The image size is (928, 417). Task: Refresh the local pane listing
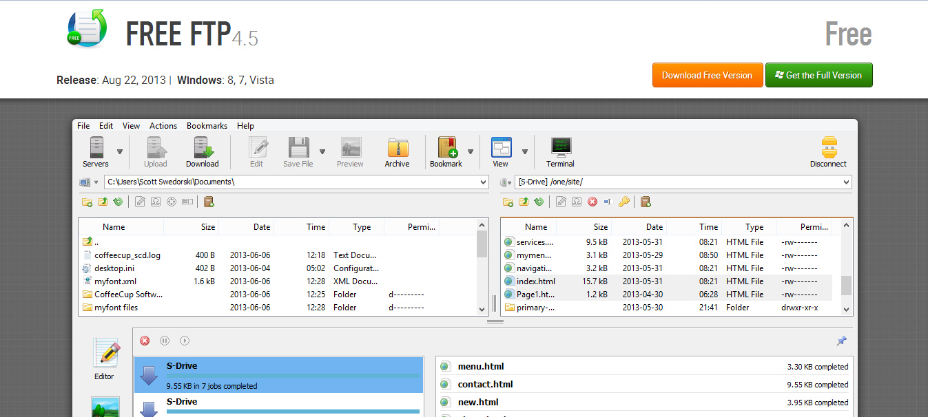[118, 202]
